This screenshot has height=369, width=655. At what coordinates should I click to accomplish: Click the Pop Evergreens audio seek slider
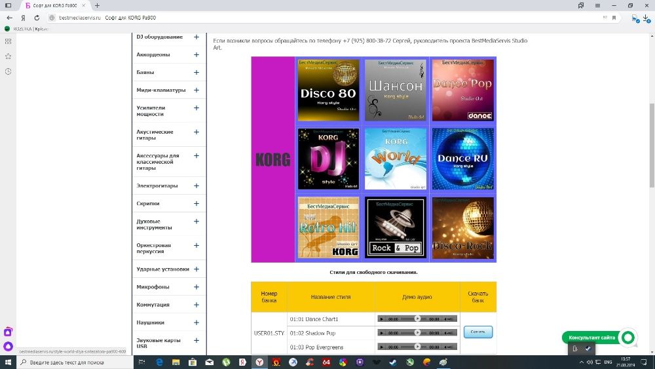[414, 347]
